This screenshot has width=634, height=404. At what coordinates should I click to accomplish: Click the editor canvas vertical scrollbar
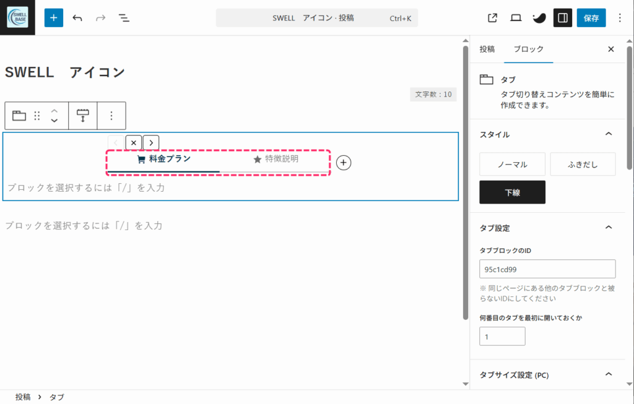[466, 182]
